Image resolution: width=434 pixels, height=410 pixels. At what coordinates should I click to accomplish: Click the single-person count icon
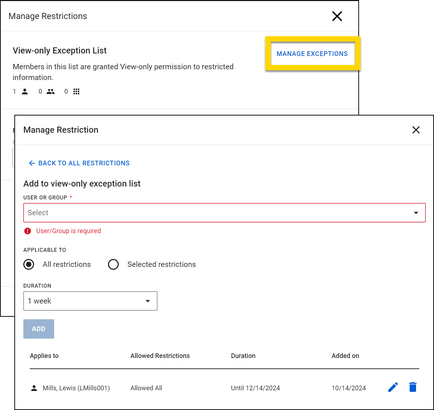(24, 91)
